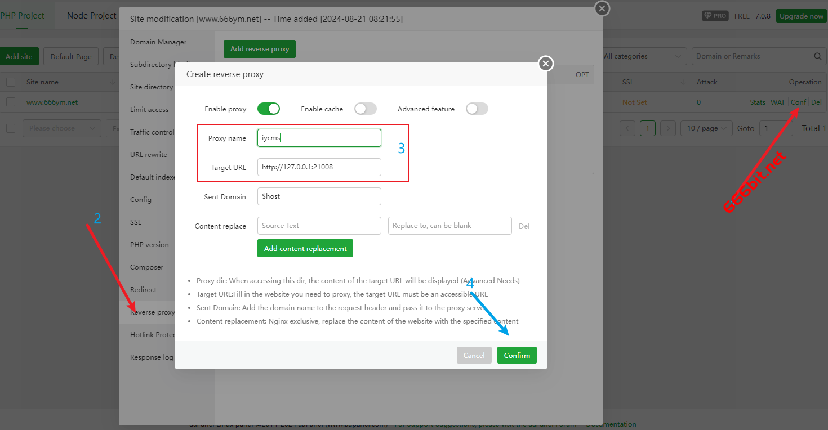Viewport: 828px width, 430px height.
Task: Select URL rewrite in the sidebar
Action: click(149, 154)
